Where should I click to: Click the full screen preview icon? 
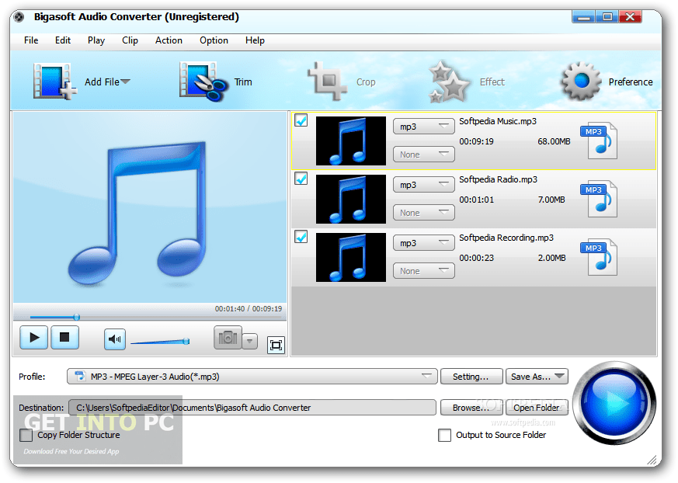click(276, 344)
